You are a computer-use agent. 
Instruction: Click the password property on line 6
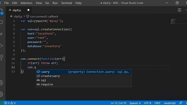(34, 42)
